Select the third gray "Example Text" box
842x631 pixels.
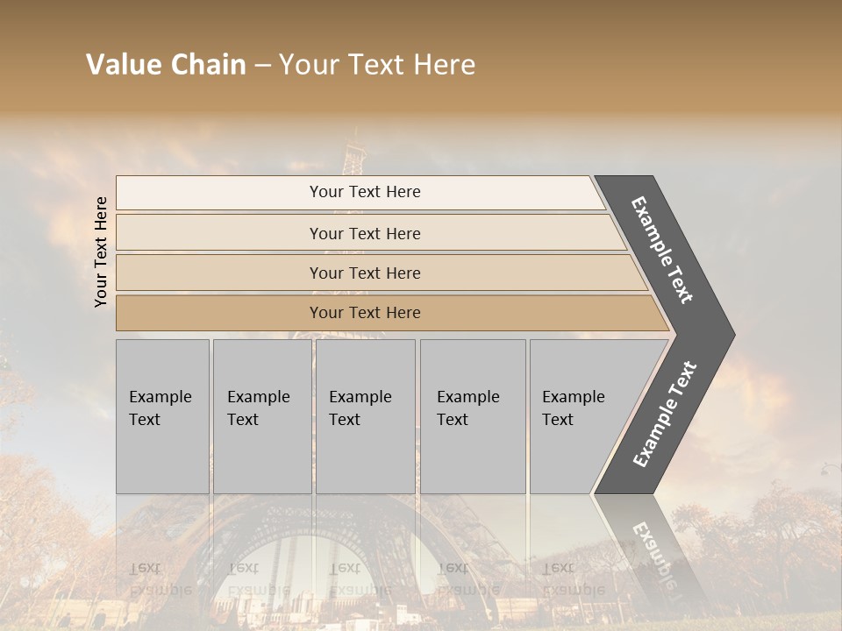[365, 416]
